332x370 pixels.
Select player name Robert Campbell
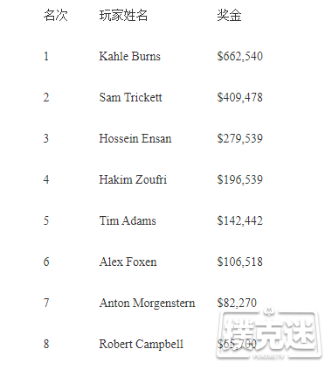[x=142, y=345]
